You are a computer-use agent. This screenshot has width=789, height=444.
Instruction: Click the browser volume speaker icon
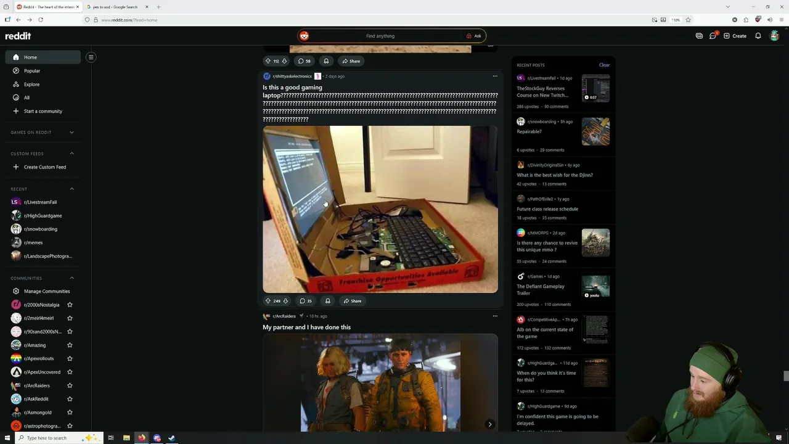tap(769, 20)
